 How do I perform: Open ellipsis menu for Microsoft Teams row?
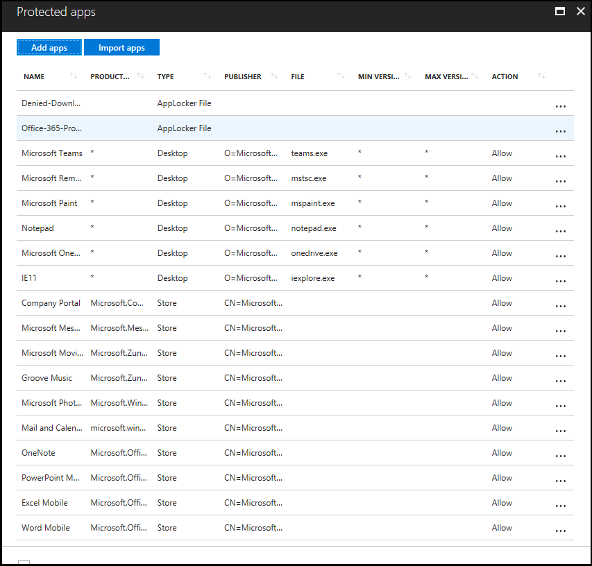point(561,156)
